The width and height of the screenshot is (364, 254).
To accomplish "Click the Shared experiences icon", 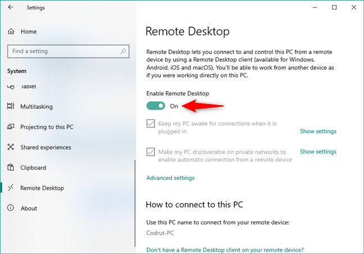I will (11, 147).
